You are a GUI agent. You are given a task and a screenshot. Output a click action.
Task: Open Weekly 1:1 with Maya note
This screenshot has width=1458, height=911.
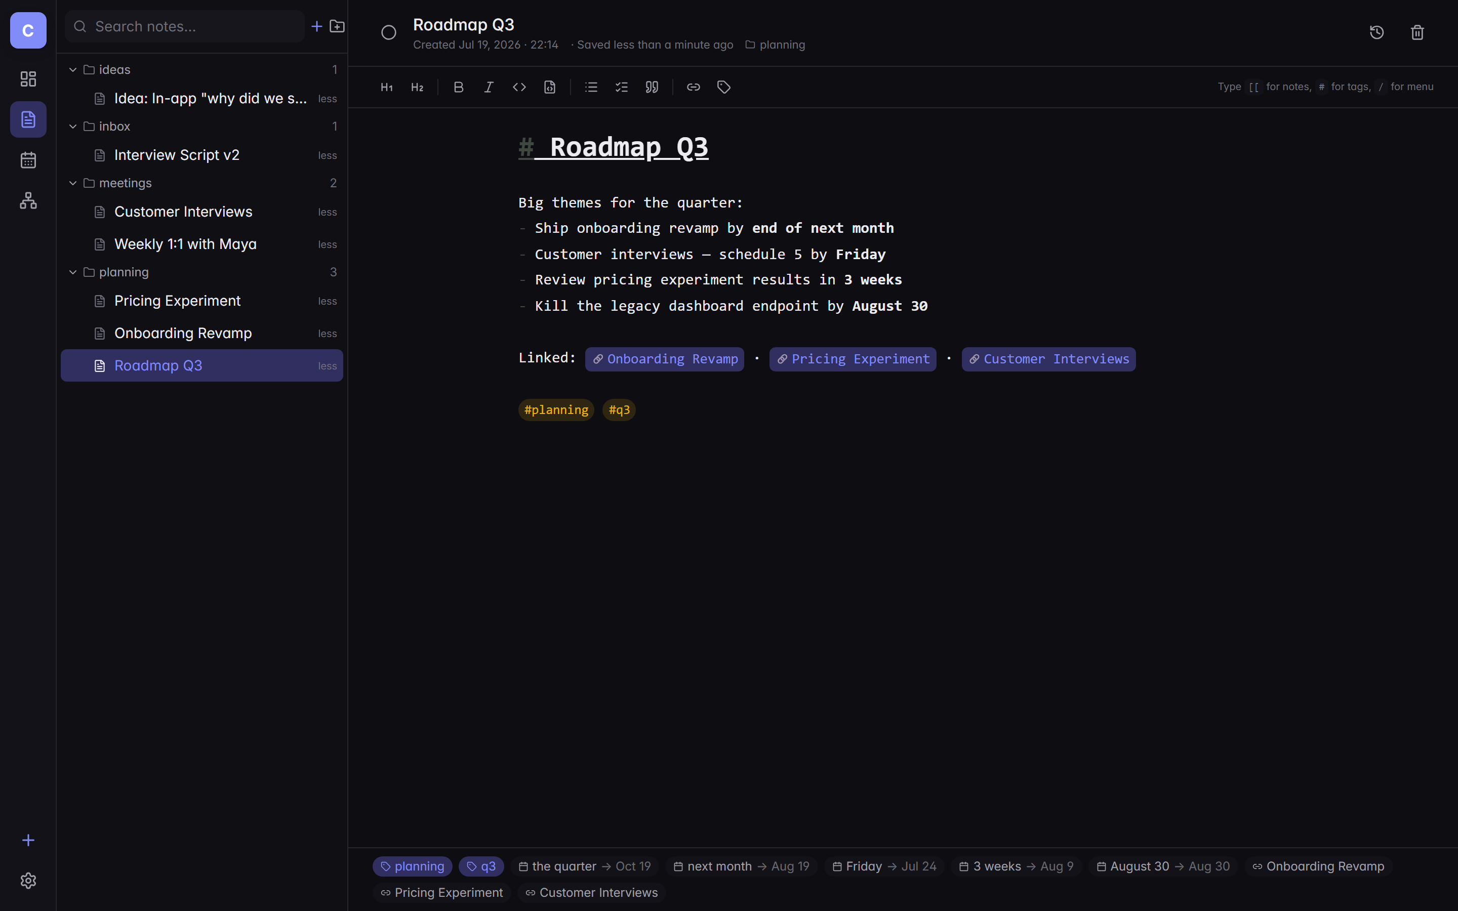(202, 244)
